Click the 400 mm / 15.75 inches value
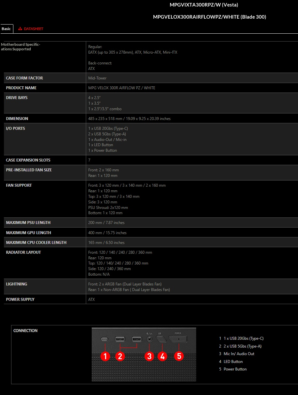Image resolution: width=298 pixels, height=395 pixels. (107, 233)
